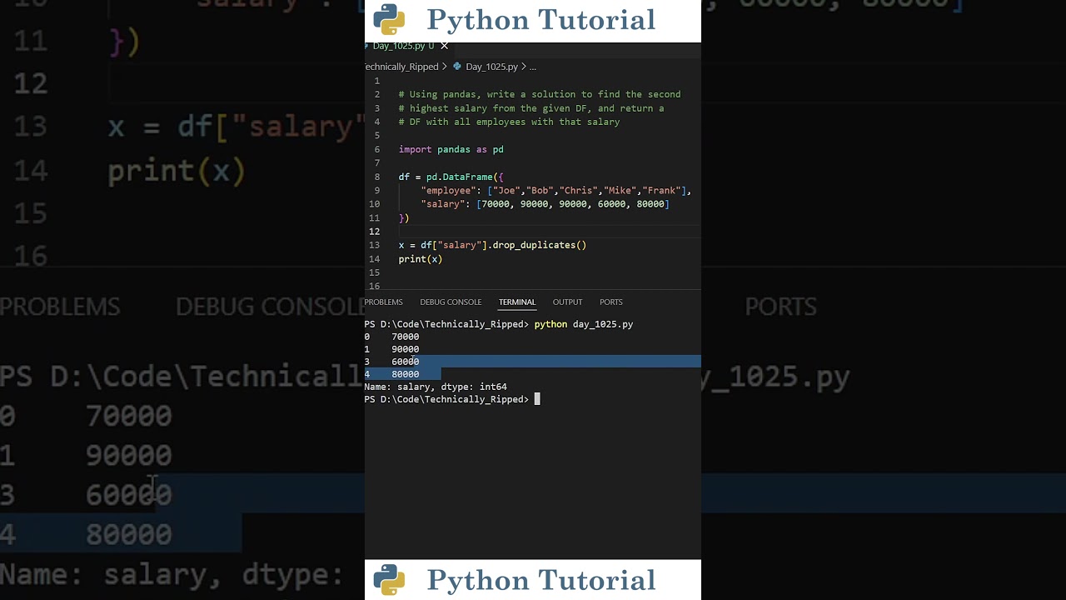Click the comment "# DF with all employees"

coord(509,122)
